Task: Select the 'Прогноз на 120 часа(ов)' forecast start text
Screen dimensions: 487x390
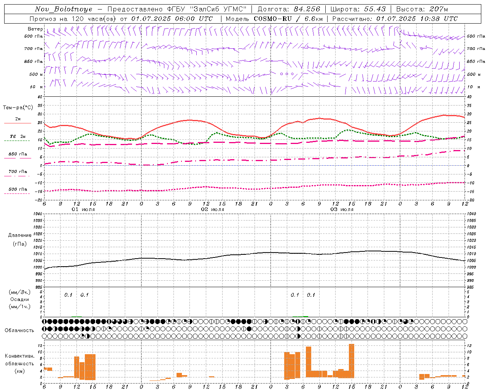Action: pos(73,19)
